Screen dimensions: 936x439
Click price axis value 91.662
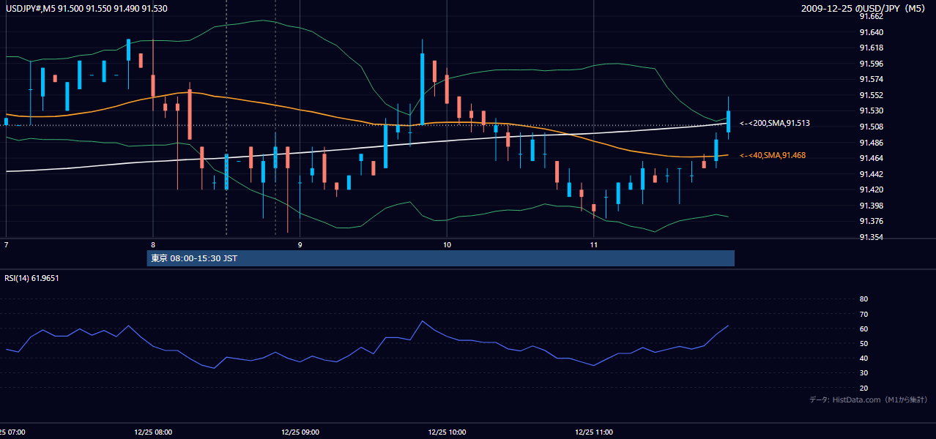pos(871,16)
